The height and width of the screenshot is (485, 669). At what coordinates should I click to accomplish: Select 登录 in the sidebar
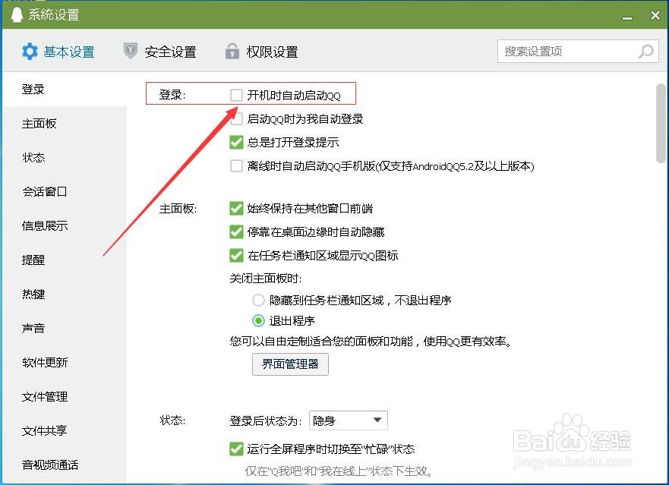click(65, 89)
